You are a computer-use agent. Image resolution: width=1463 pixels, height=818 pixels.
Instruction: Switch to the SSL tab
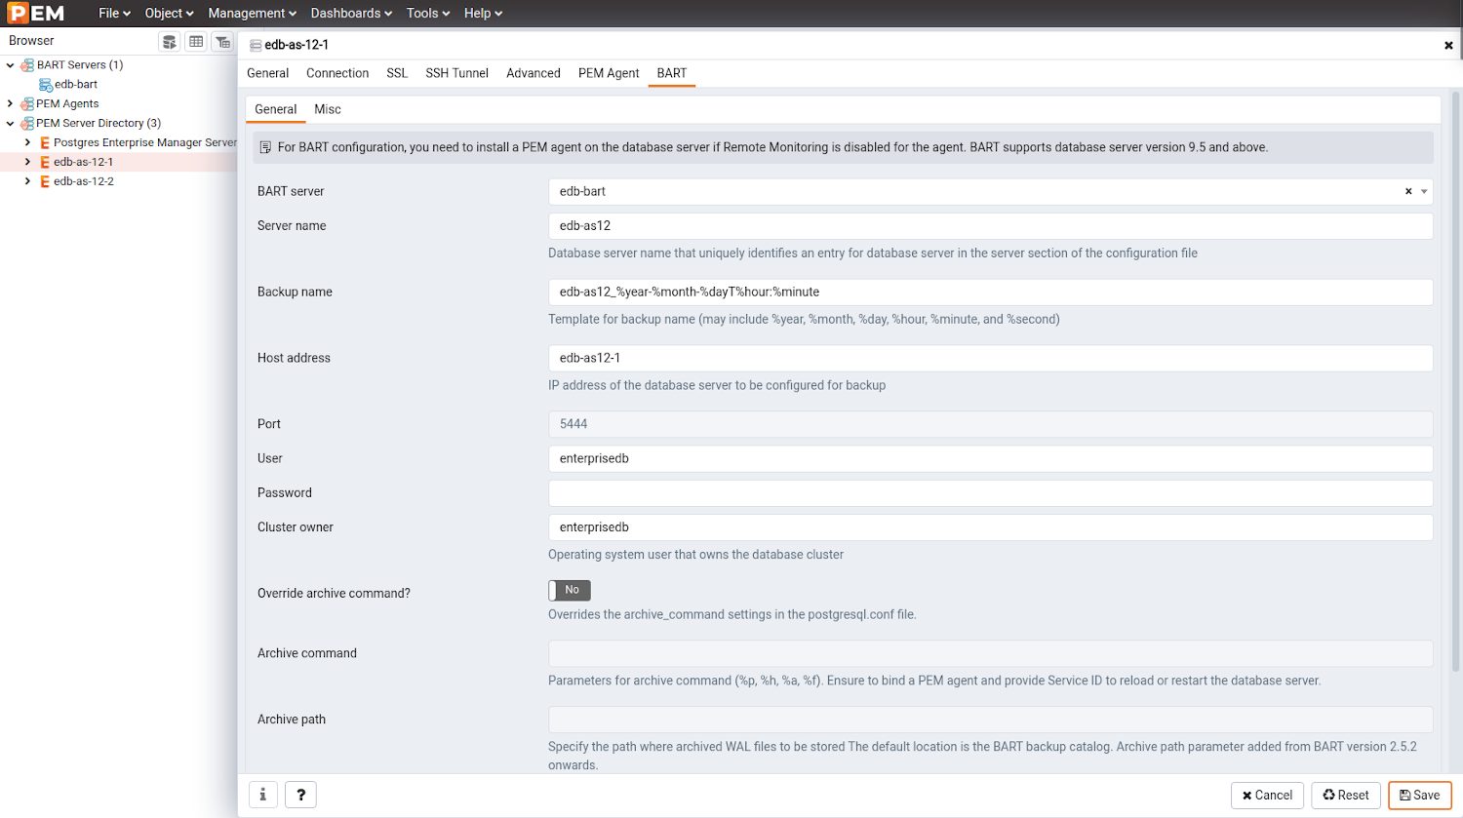click(397, 73)
